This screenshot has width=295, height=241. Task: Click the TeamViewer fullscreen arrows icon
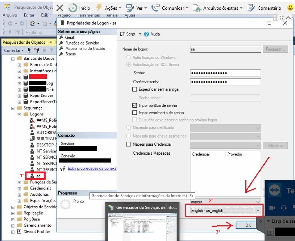[x=282, y=18]
